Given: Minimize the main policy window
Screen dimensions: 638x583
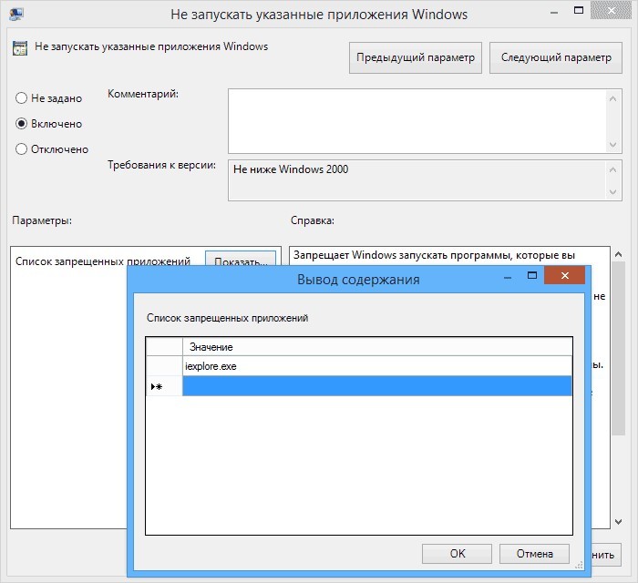Looking at the screenshot, I should pyautogui.click(x=553, y=13).
